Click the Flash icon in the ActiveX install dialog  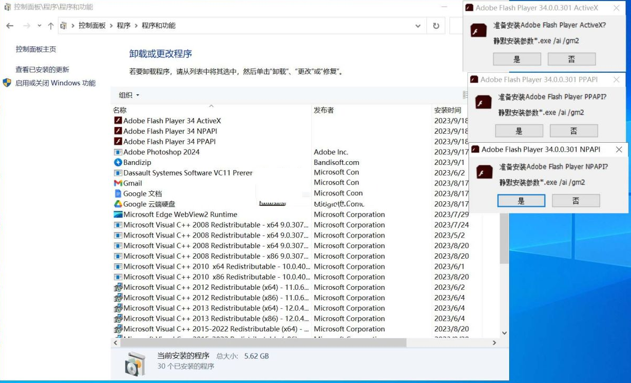click(x=479, y=31)
